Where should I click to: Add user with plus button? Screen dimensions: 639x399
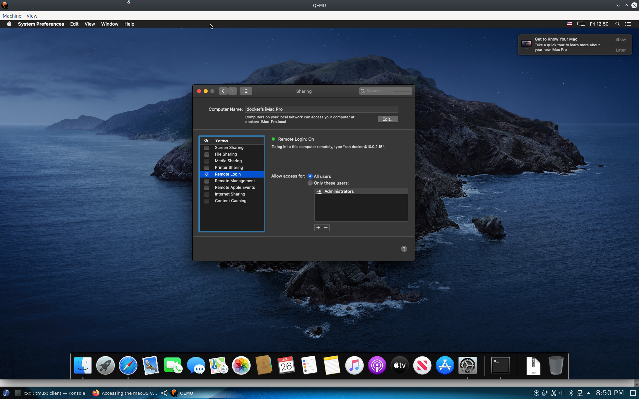(318, 228)
